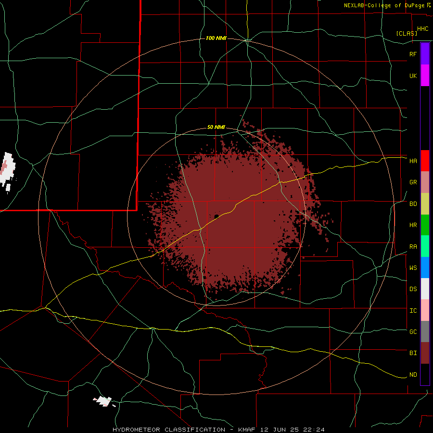Click the blue WS legend swatch

click(425, 267)
